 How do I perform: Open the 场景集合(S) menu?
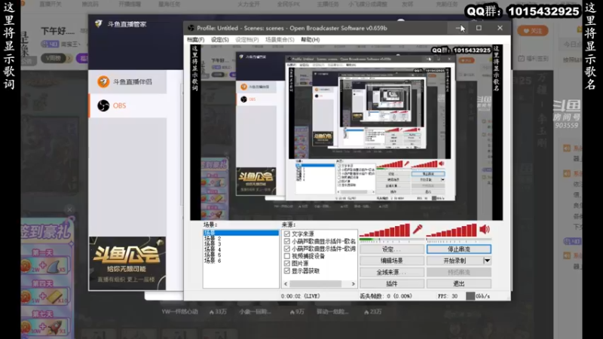point(280,40)
